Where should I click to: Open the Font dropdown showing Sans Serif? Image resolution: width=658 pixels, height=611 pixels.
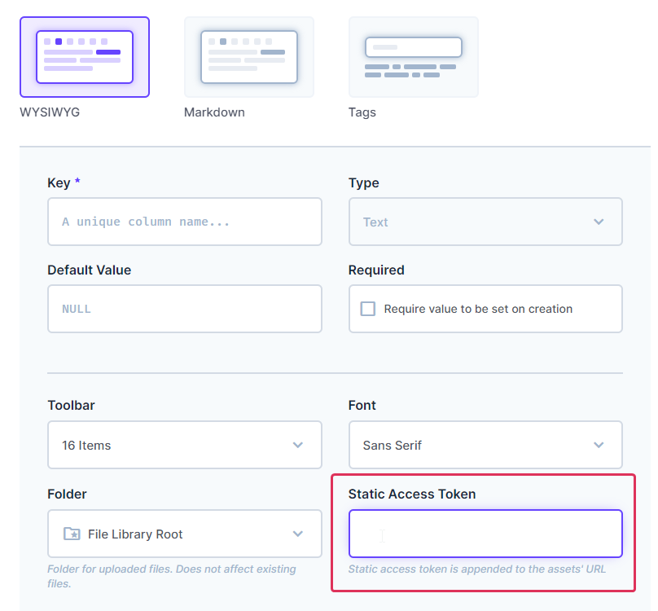coord(485,445)
